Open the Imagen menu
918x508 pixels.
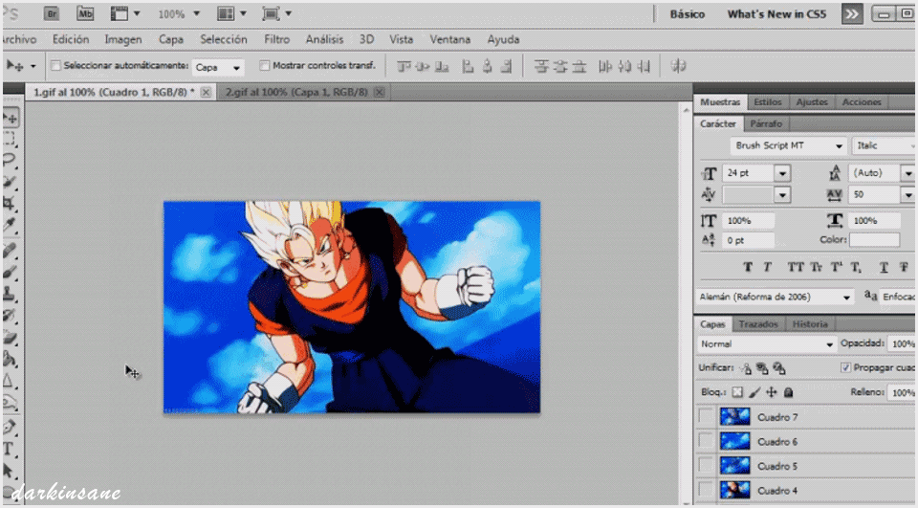[123, 39]
